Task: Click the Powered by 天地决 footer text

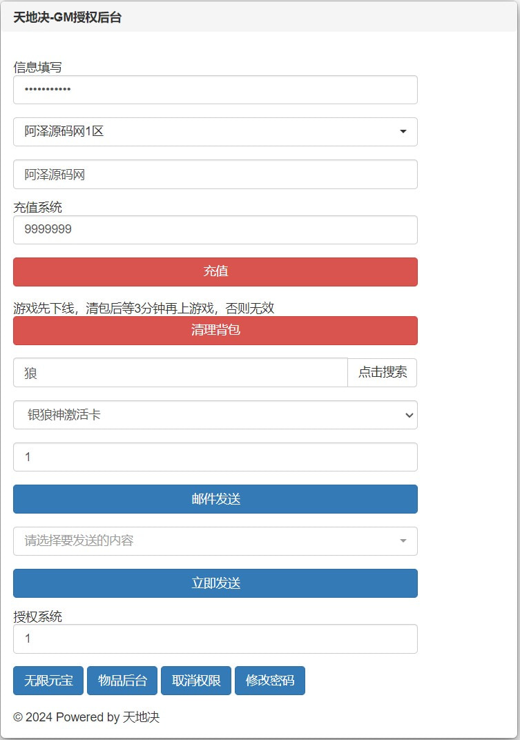Action: pos(86,717)
